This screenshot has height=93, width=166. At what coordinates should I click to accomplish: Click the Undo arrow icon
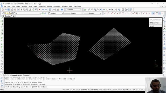(x=43, y=10)
